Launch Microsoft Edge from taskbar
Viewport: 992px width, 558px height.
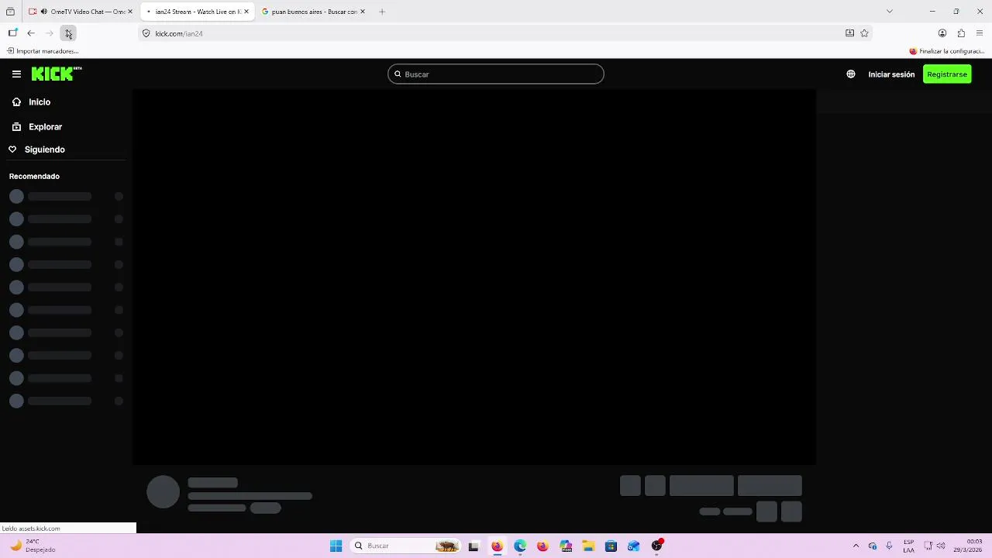click(x=519, y=546)
